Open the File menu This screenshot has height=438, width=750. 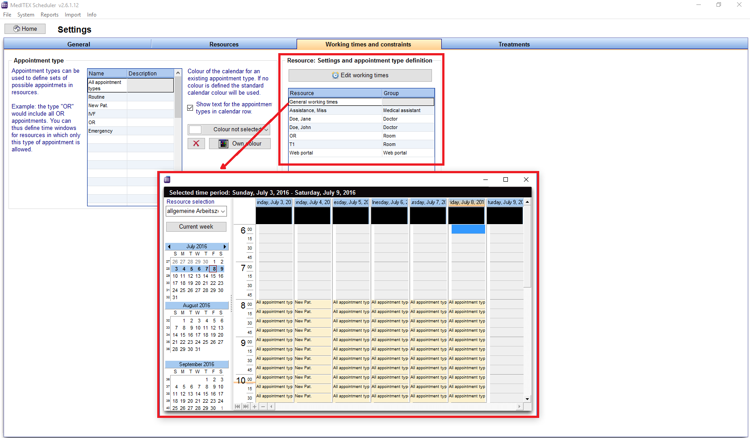[x=7, y=15]
